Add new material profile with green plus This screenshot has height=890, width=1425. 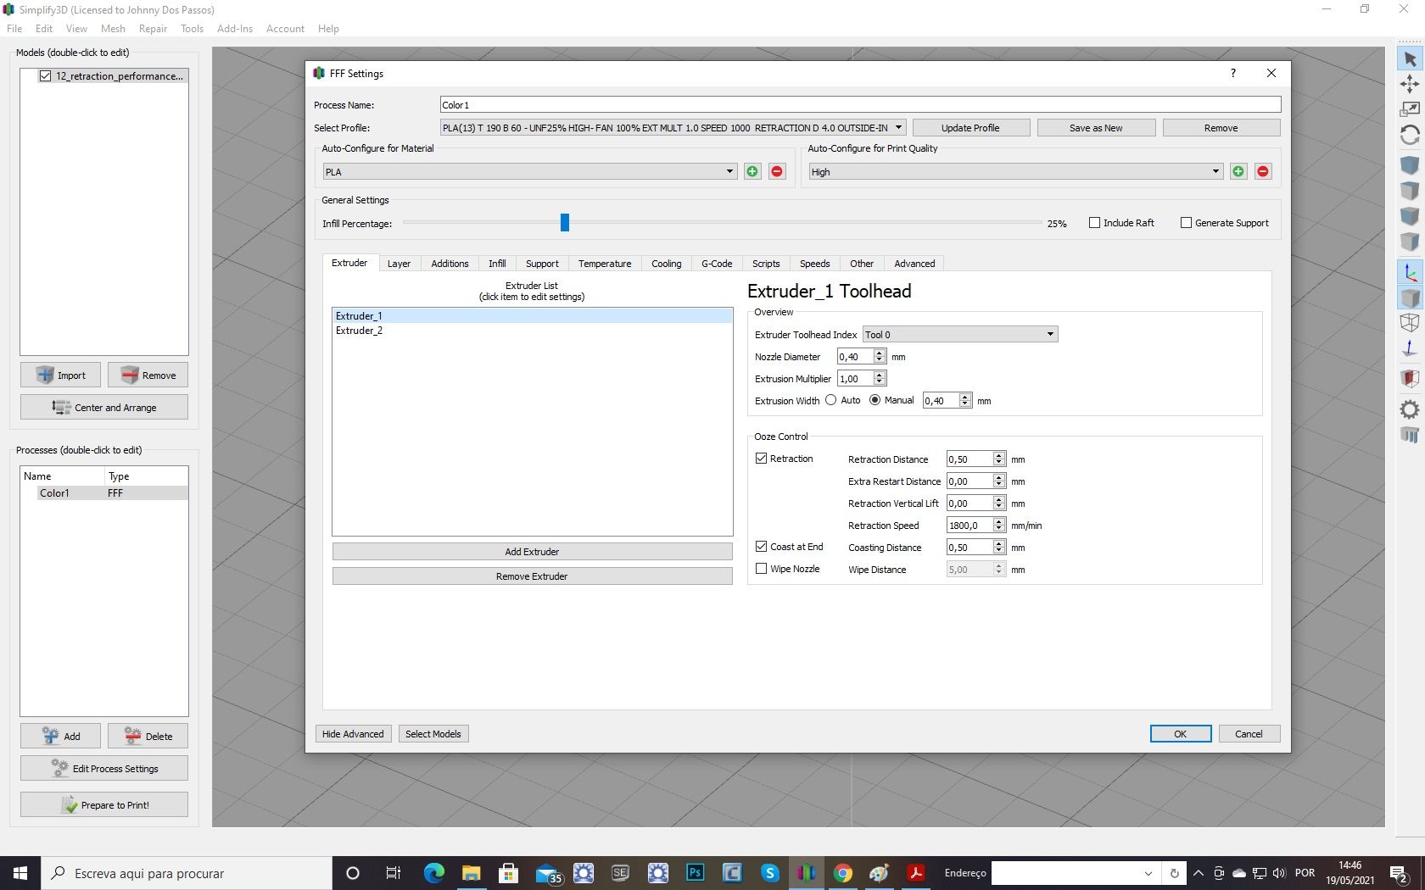coord(752,171)
